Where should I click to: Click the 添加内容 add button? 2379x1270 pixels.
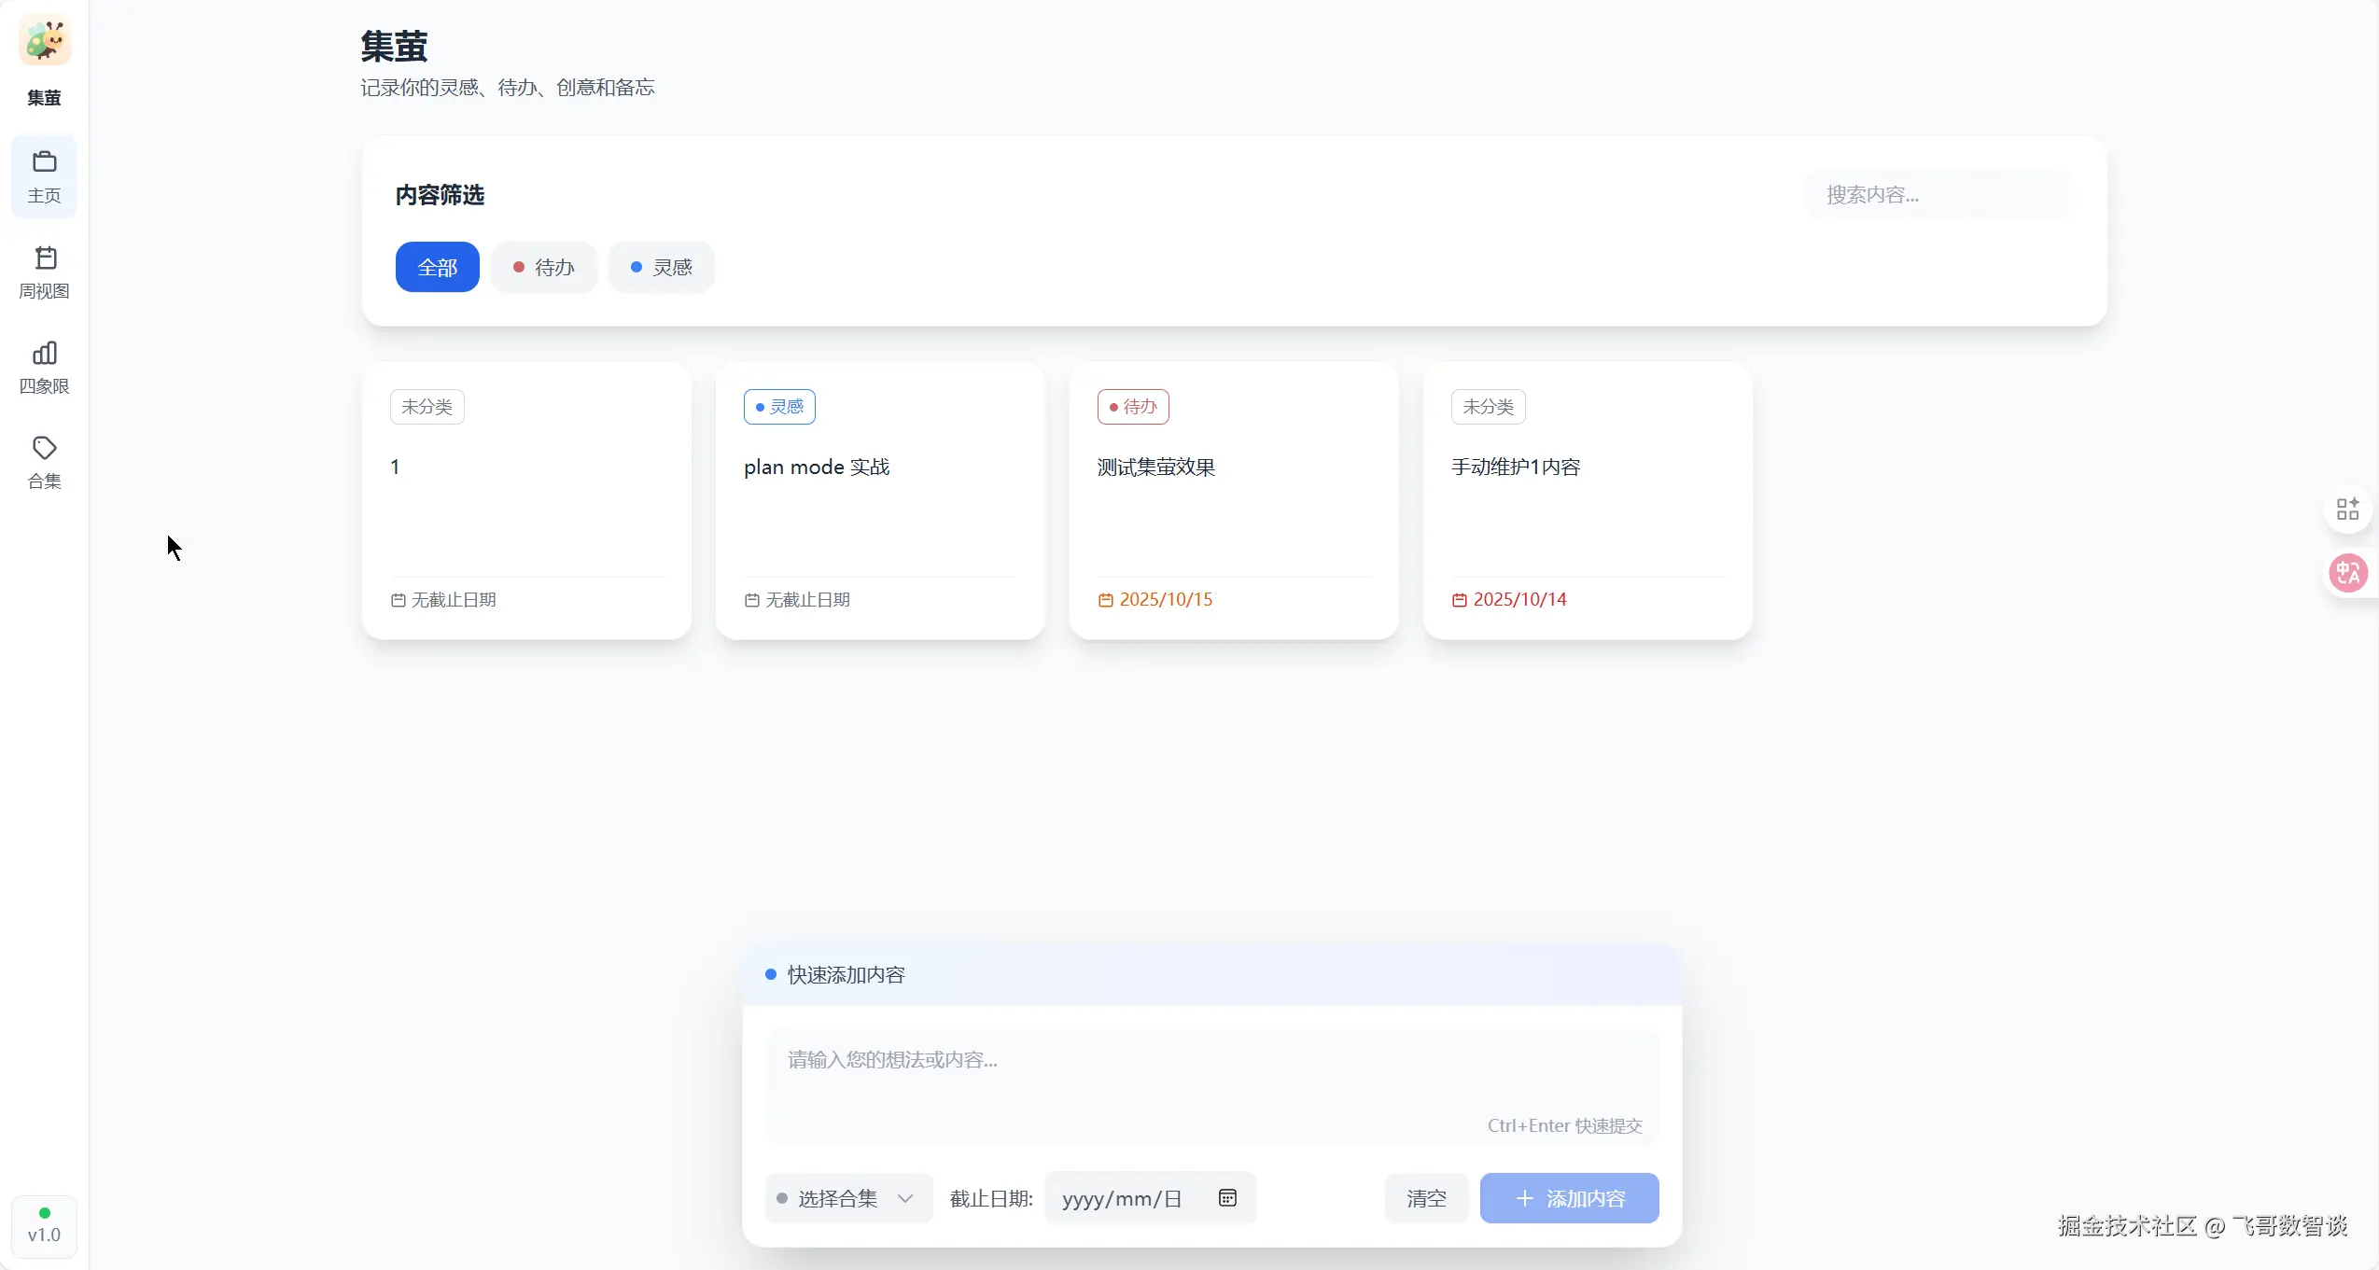pyautogui.click(x=1569, y=1199)
